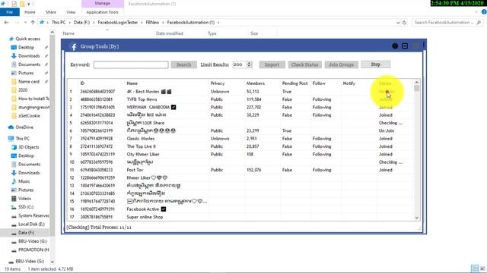This screenshot has width=487, height=273.
Task: Expand the ribbon with the chevron
Action: [x=476, y=12]
